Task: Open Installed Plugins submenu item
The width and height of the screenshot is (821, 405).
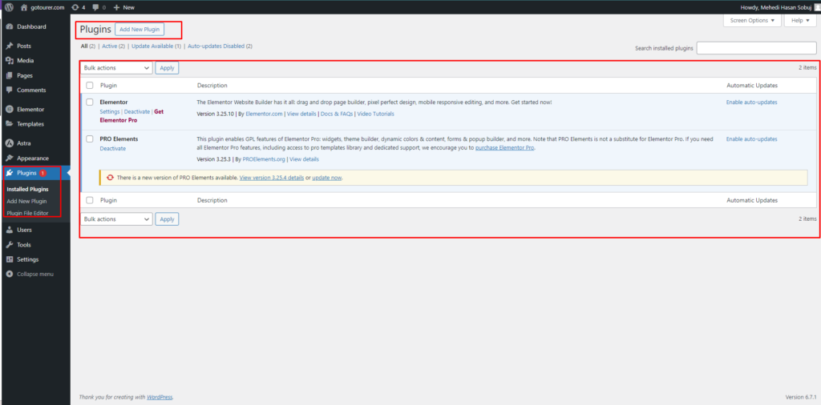Action: click(x=28, y=189)
